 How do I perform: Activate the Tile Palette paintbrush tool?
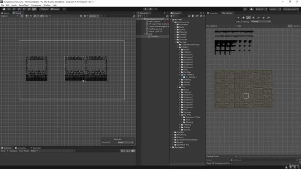coord(248,18)
